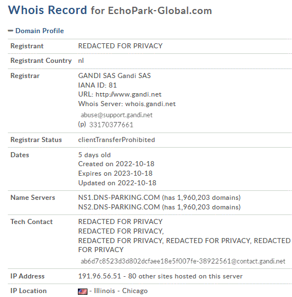
Task: Click the Created on 2022-10-18 date
Action: (116, 164)
